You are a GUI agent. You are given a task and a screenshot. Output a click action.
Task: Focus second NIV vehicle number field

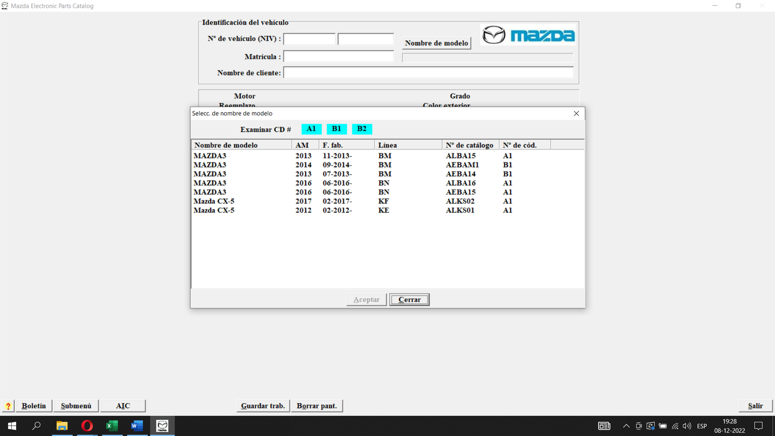click(x=366, y=39)
